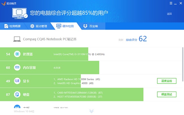Select the 硬件检测 tab

[x=66, y=26]
